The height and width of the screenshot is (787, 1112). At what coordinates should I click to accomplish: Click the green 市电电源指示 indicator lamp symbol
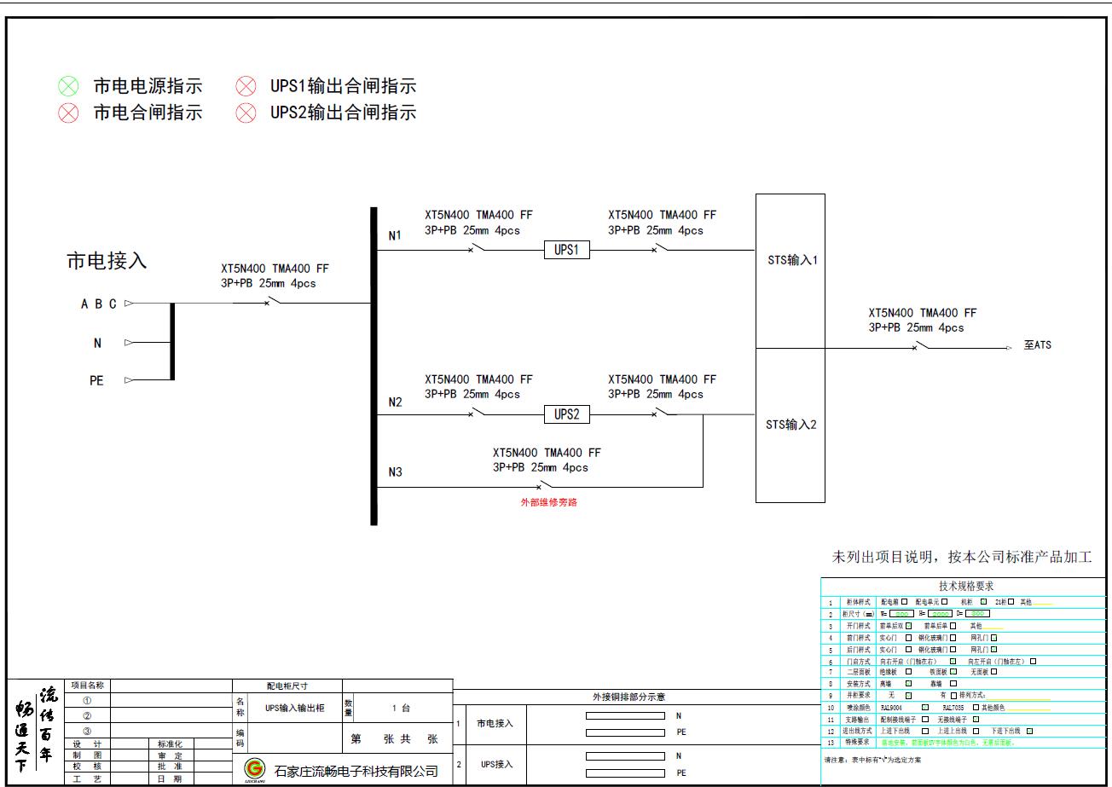point(68,86)
